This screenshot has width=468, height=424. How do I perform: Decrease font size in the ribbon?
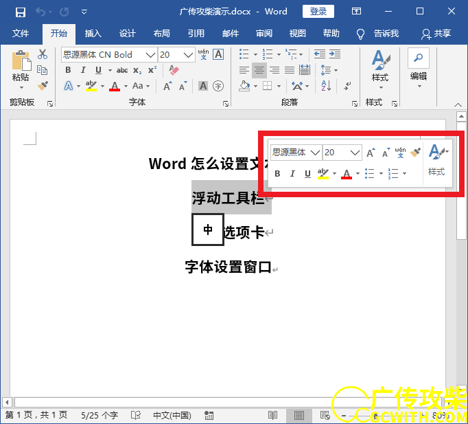tap(183, 86)
